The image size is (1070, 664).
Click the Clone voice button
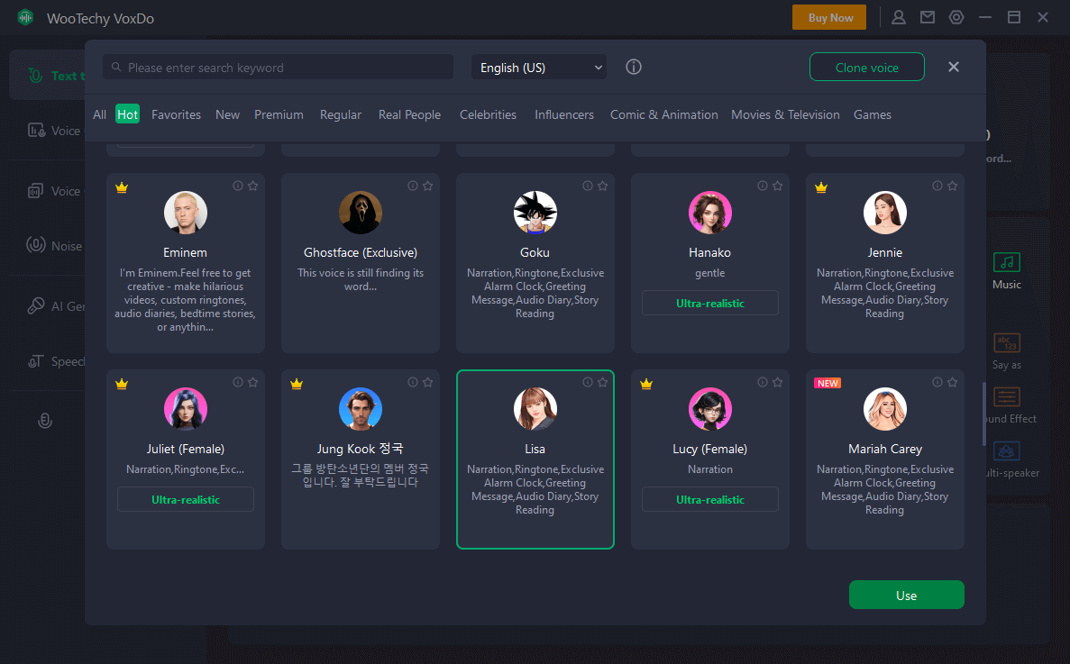866,68
